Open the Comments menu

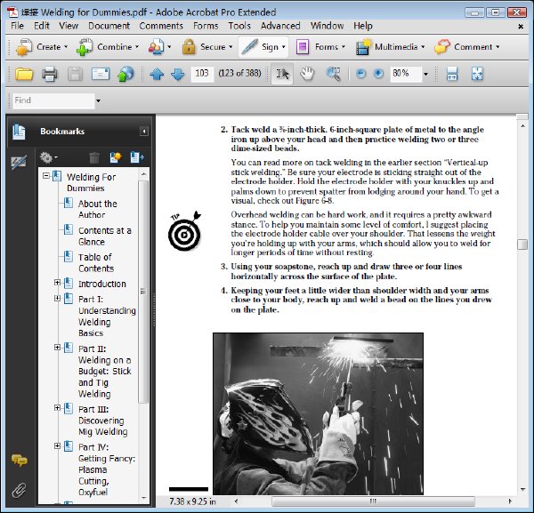click(161, 26)
